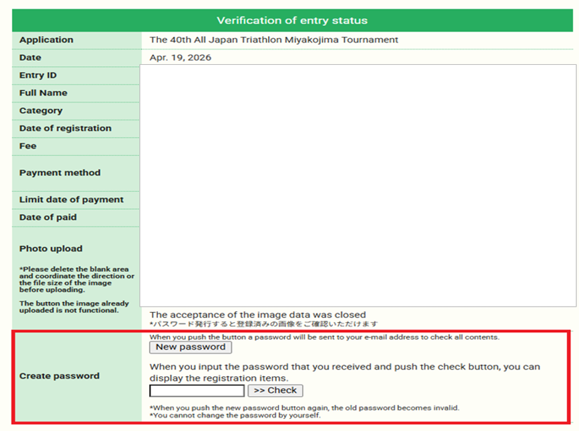Click the Verification of entry status header
This screenshot has width=579, height=431.
[x=292, y=21]
